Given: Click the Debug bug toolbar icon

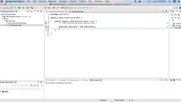Looking at the screenshot, I should tap(23, 8).
